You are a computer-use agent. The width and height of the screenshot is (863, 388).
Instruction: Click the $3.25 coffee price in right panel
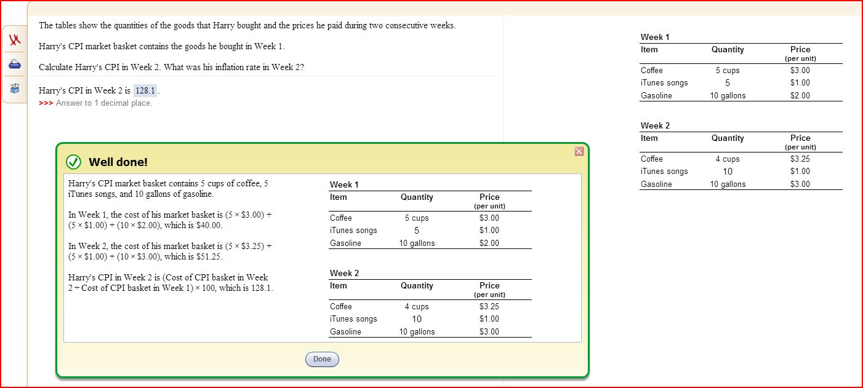tap(800, 159)
